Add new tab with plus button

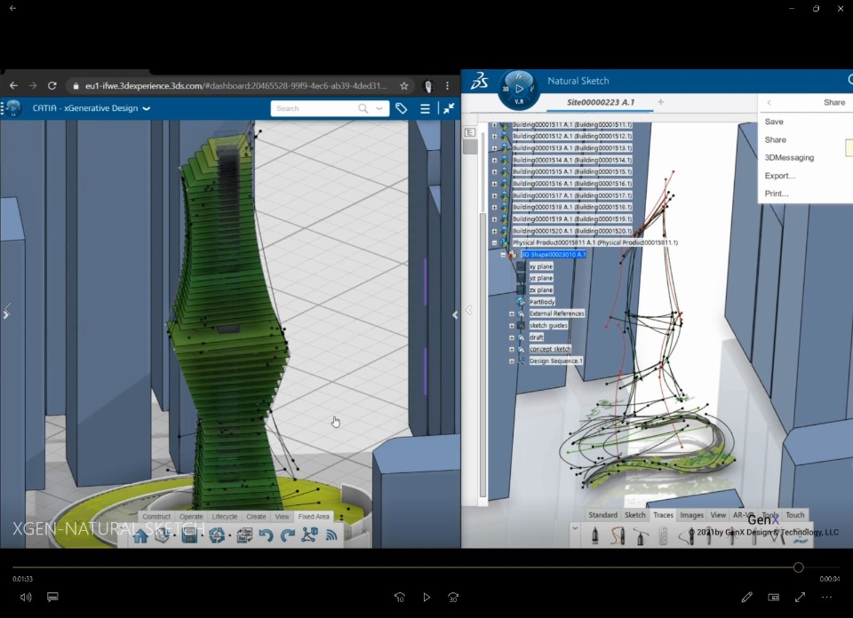[x=660, y=101]
